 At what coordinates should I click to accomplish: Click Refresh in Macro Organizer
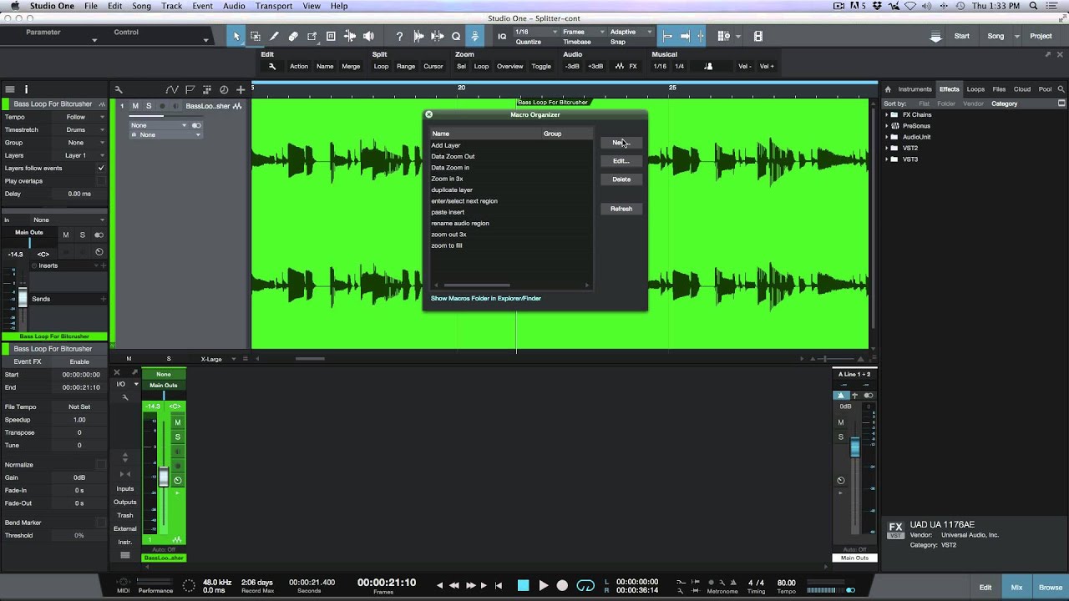point(621,209)
